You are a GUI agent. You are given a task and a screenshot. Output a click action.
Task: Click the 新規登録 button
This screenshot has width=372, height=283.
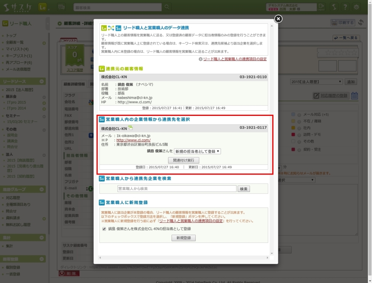tap(183, 238)
